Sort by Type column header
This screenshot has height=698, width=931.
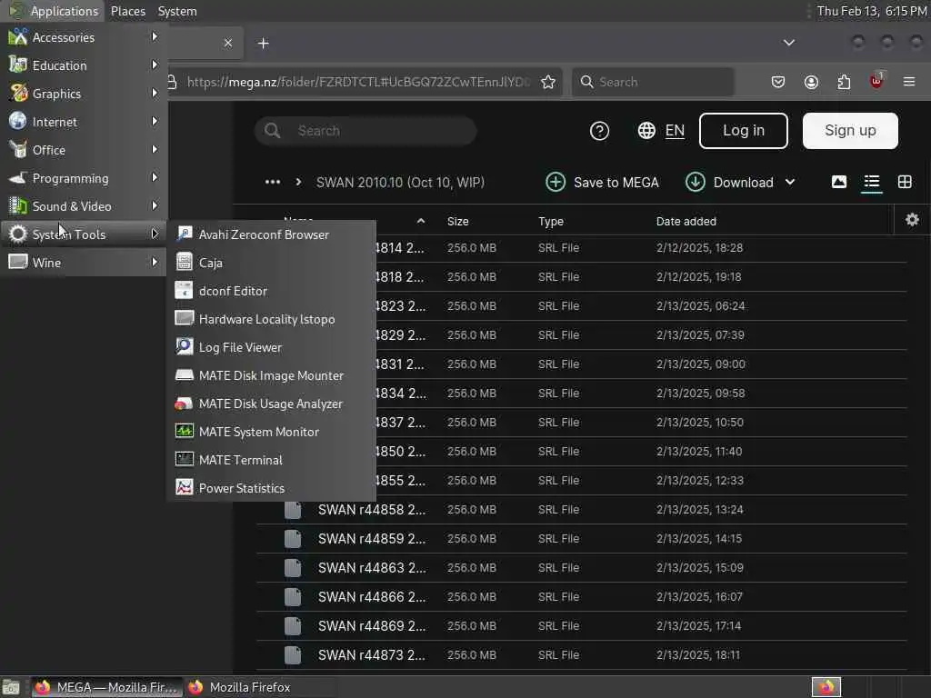[551, 222]
